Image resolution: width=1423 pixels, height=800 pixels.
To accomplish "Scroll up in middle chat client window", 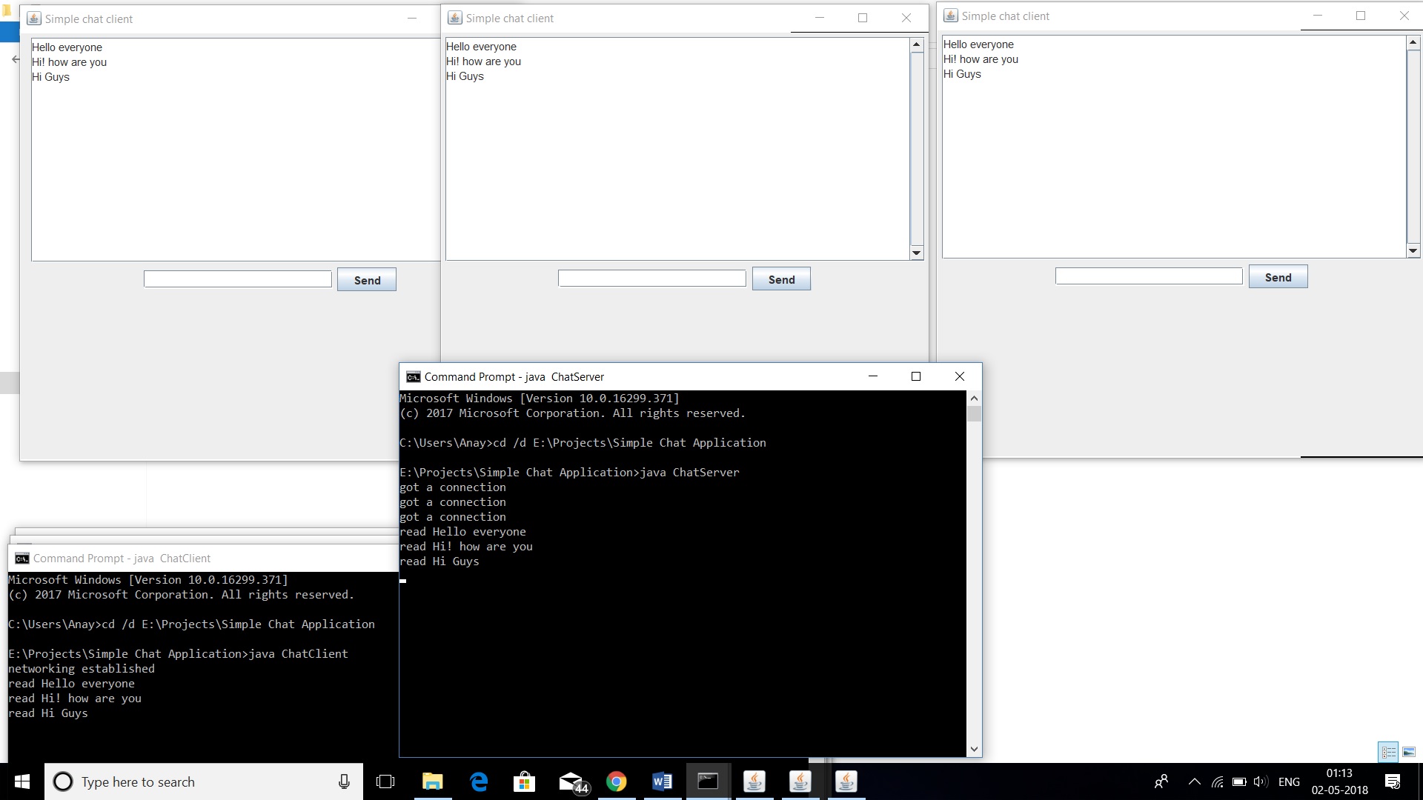I will [x=916, y=44].
